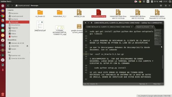Open the session power menu

pos(170,1)
